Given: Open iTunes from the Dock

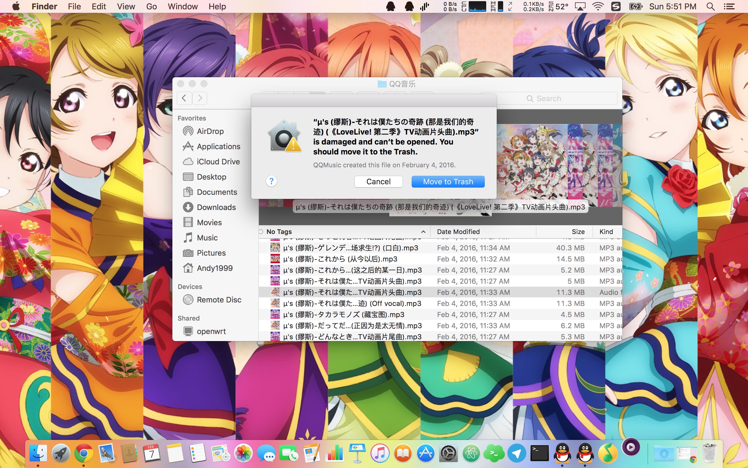Looking at the screenshot, I should pyautogui.click(x=380, y=453).
